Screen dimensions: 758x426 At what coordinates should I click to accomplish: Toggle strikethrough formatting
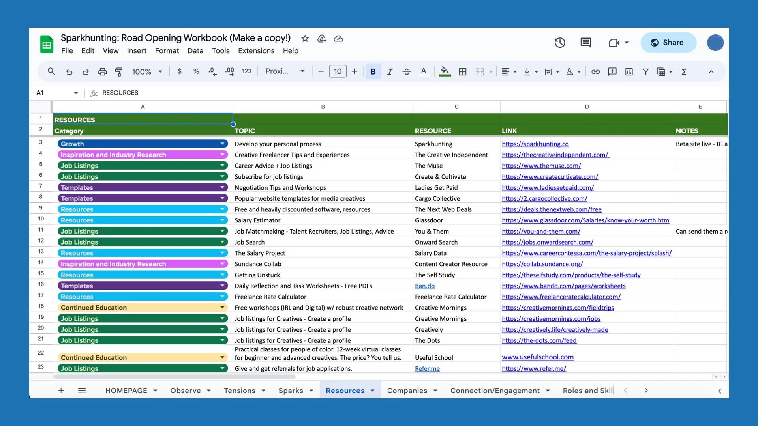tap(406, 71)
